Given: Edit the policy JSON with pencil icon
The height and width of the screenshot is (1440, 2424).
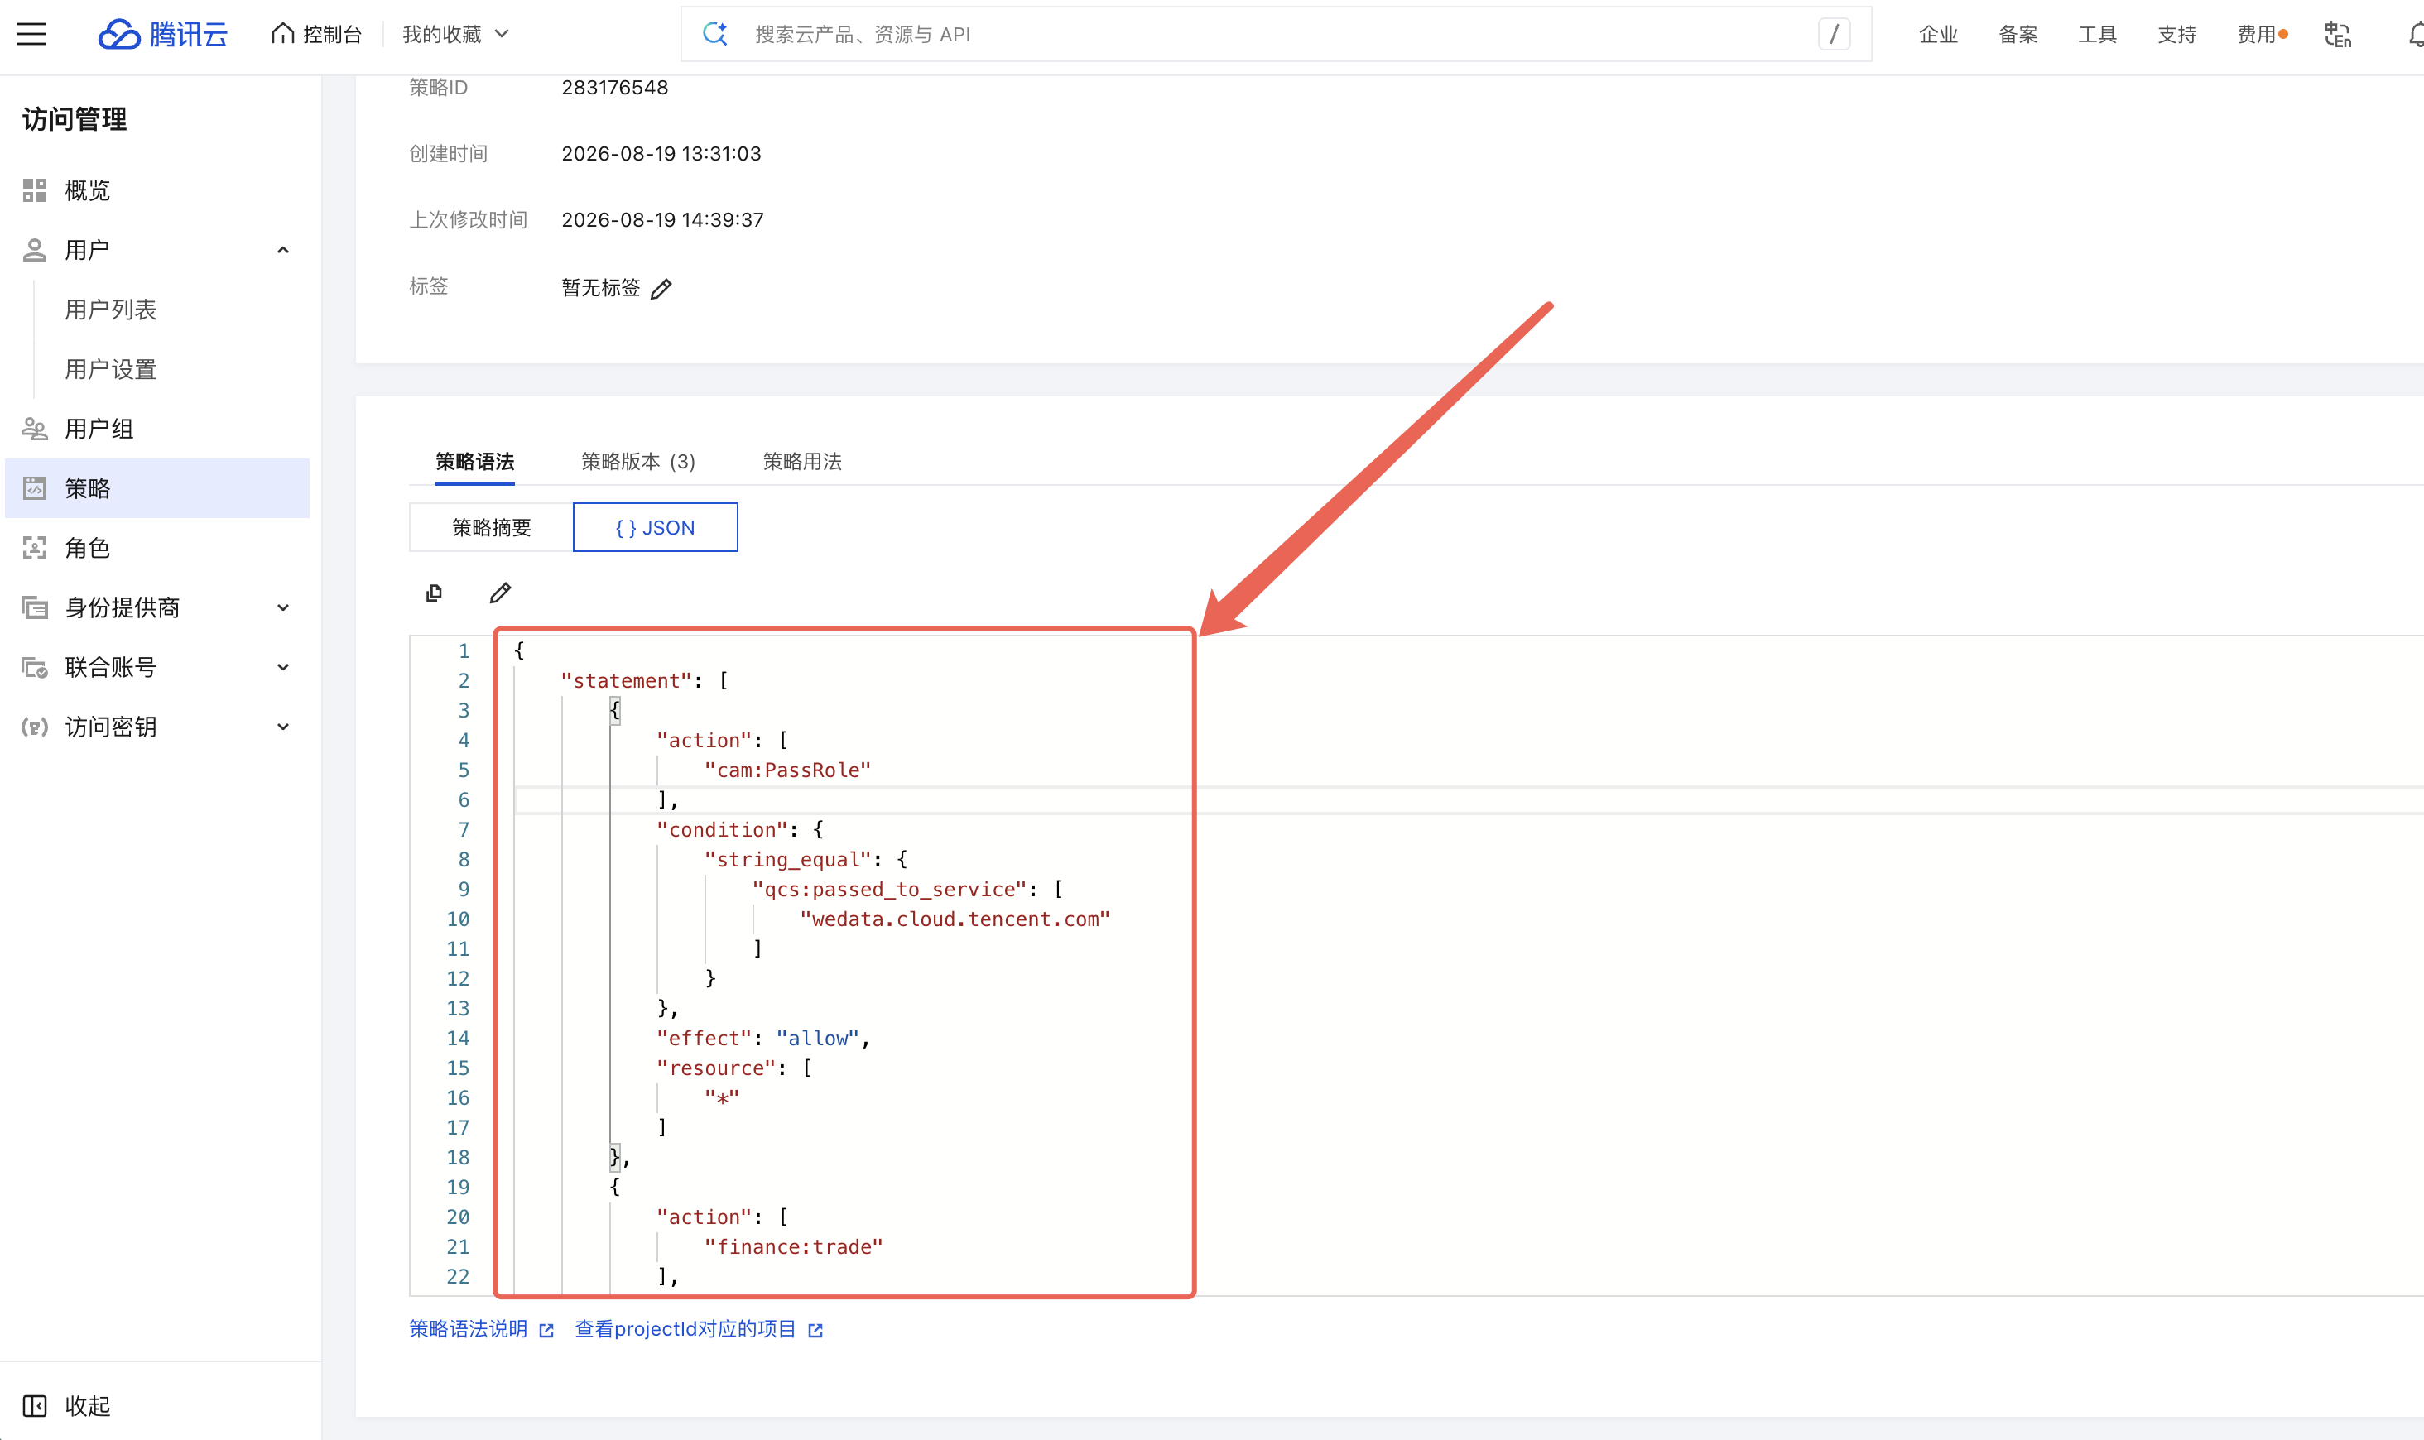Looking at the screenshot, I should [500, 593].
